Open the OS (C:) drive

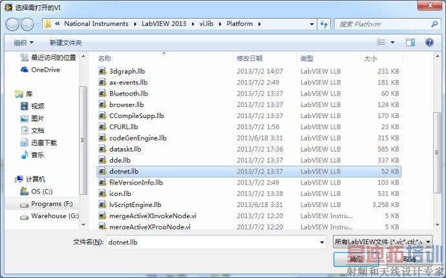(x=36, y=192)
